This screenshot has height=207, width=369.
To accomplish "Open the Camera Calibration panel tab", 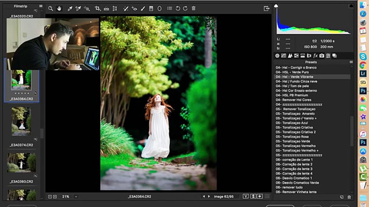I will point(322,56).
